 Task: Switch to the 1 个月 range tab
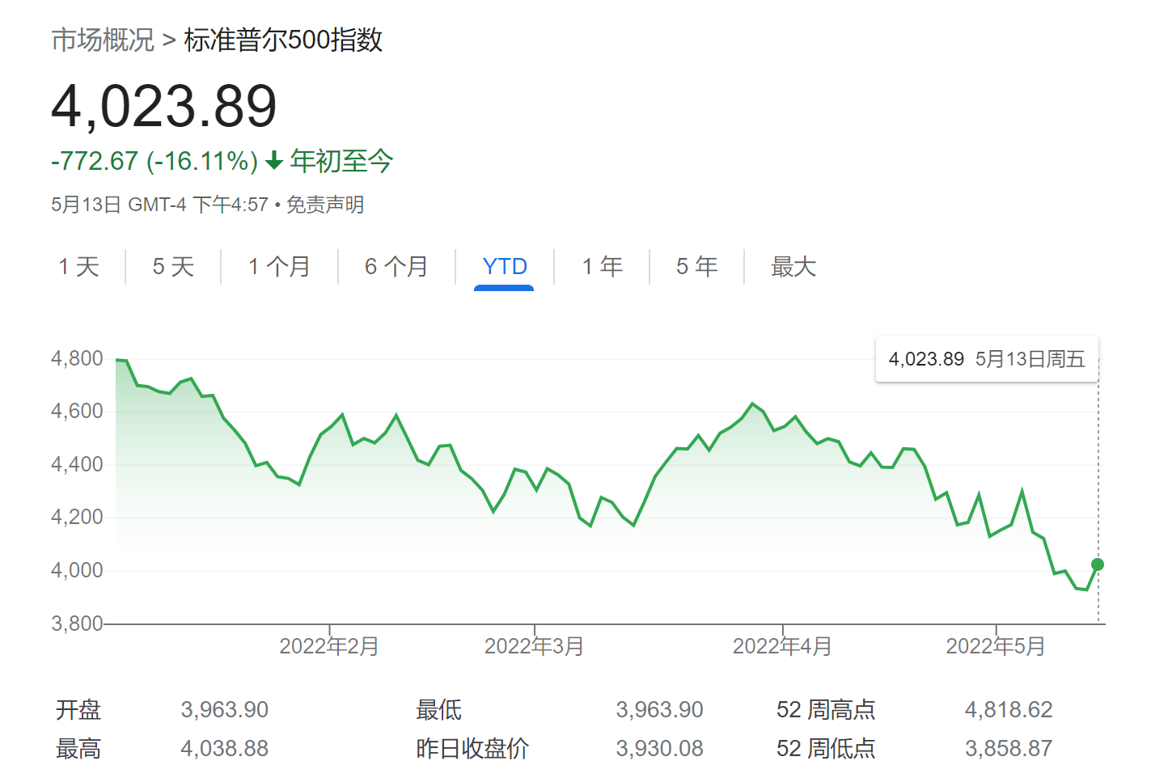click(x=279, y=267)
